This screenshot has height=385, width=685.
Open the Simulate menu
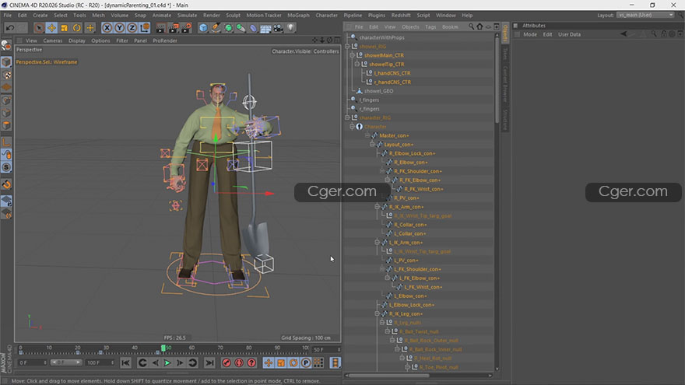coord(187,16)
